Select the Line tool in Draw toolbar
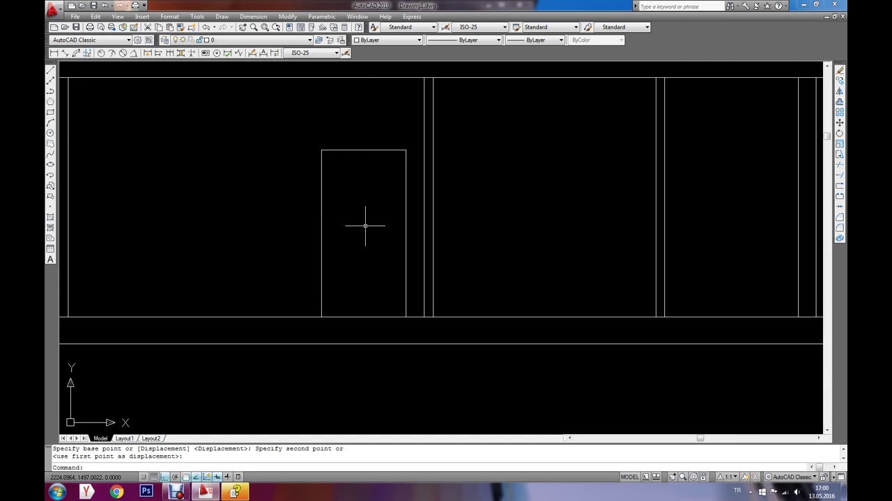 pyautogui.click(x=50, y=70)
